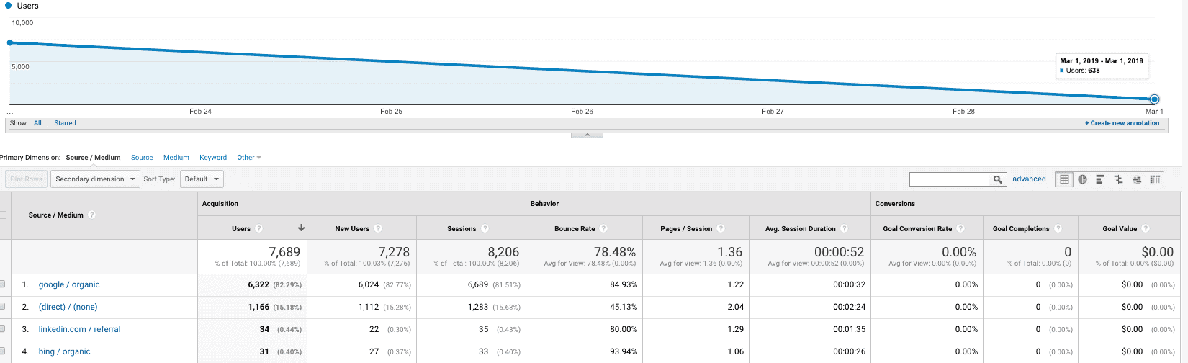
Task: Sort table by Pages / Session column header
Action: click(686, 228)
